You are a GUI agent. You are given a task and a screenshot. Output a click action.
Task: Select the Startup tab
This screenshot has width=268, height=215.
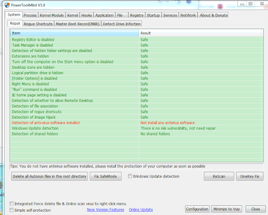(x=153, y=15)
